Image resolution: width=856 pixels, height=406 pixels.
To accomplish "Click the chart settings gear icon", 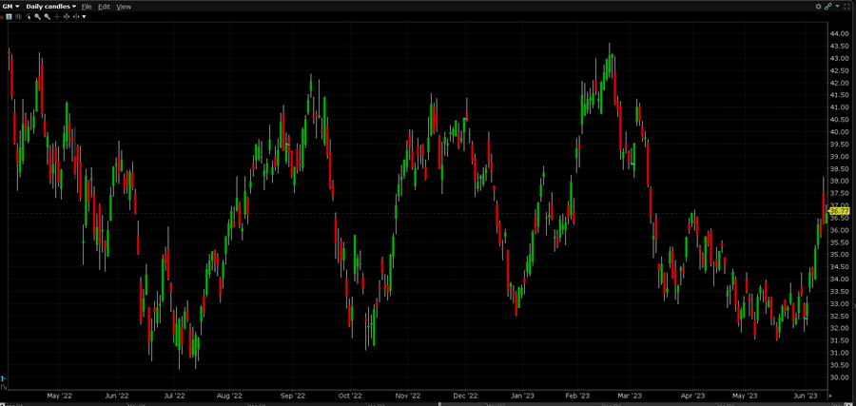I will (818, 7).
